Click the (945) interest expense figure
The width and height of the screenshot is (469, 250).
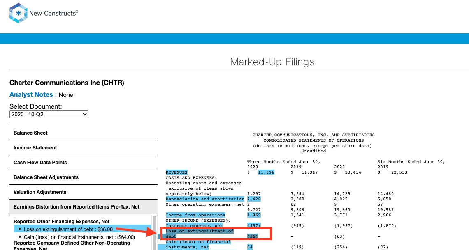pyautogui.click(x=297, y=226)
